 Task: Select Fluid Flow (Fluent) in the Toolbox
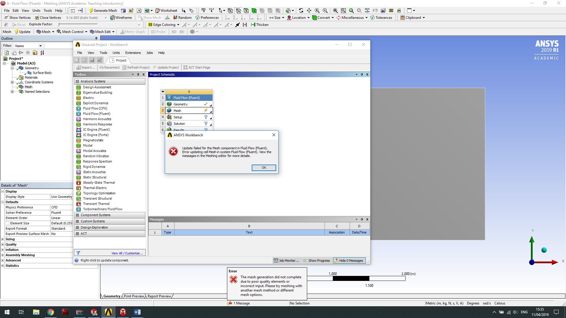(96, 114)
